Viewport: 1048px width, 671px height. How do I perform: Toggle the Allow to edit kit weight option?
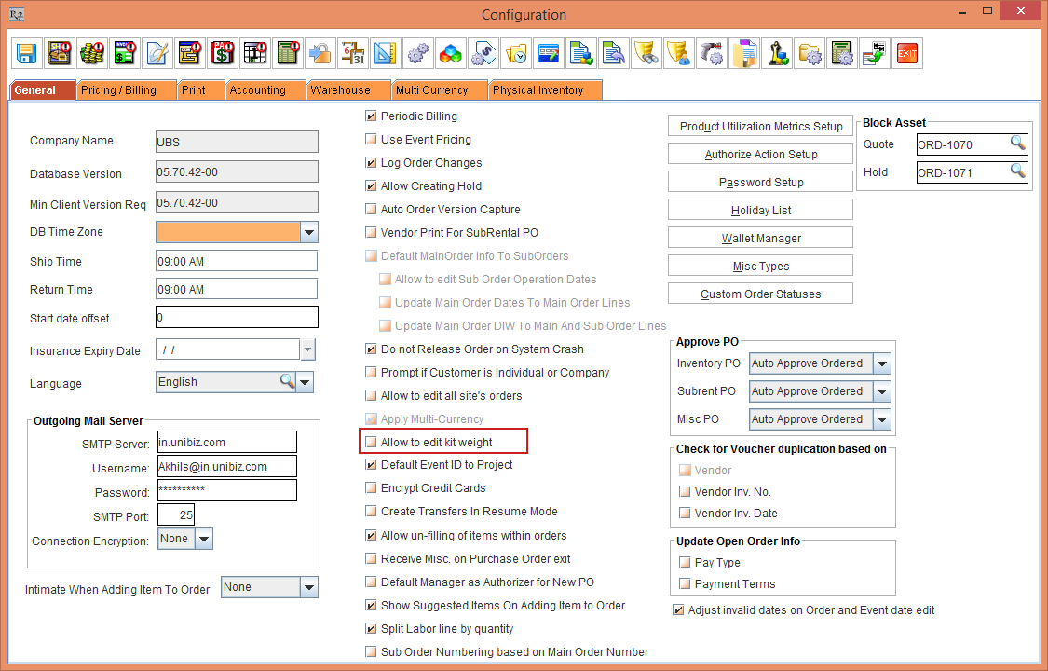point(370,441)
